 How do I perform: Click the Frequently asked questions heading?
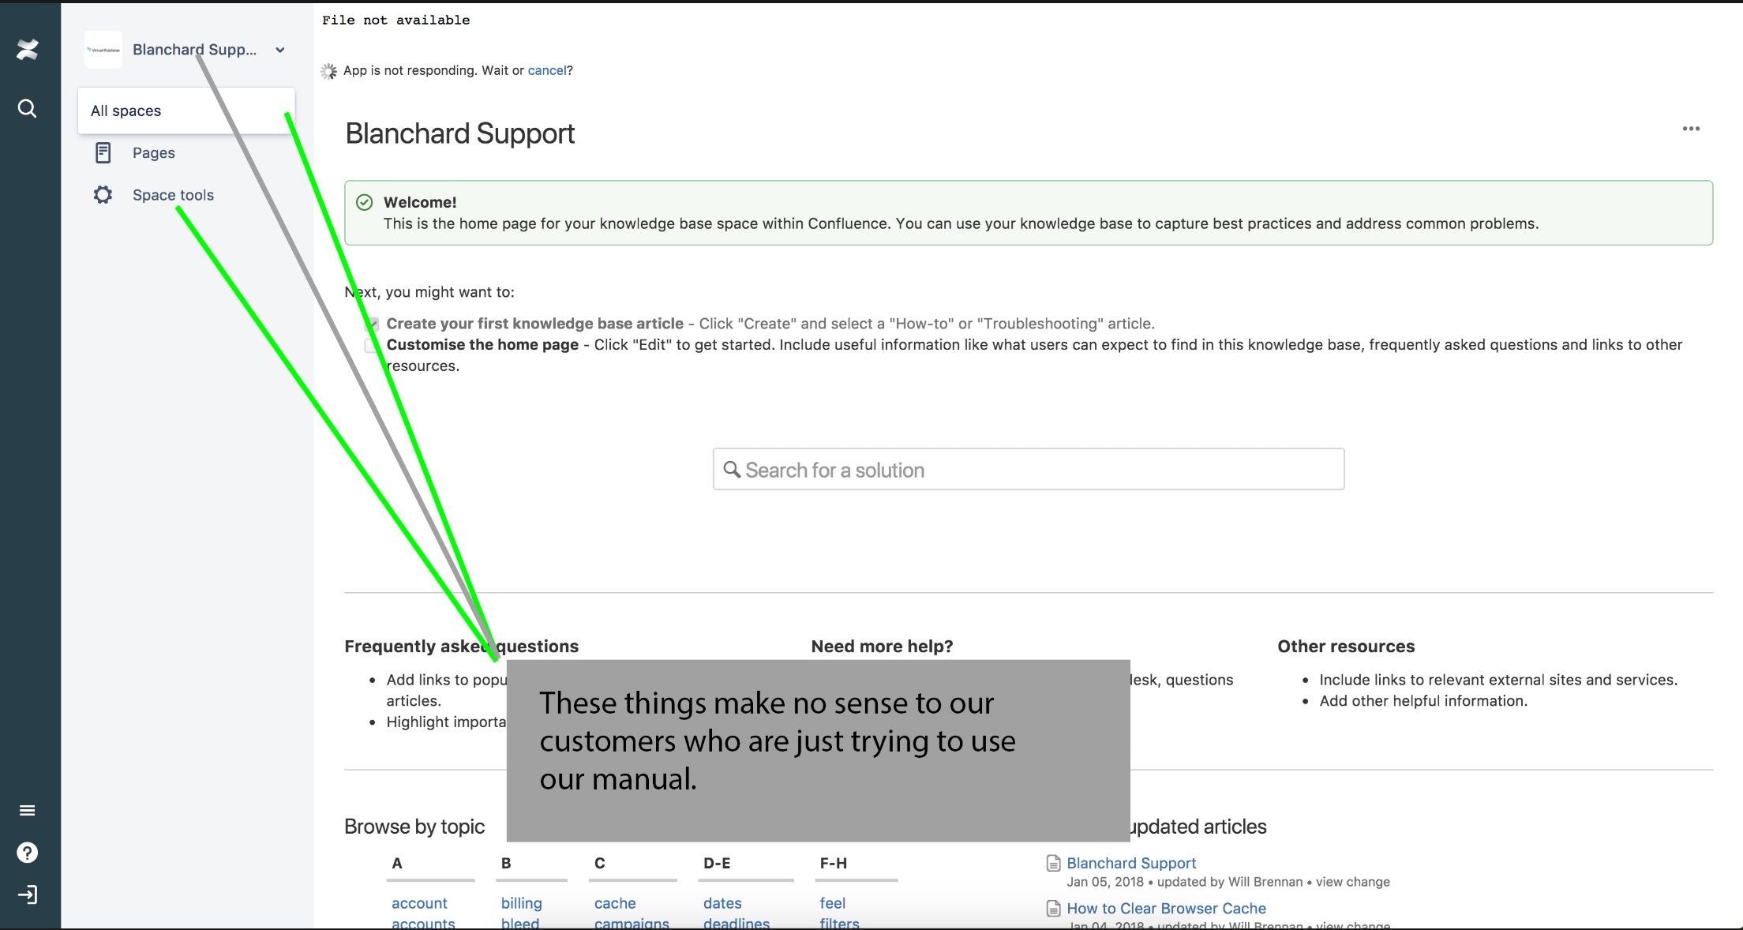point(462,646)
